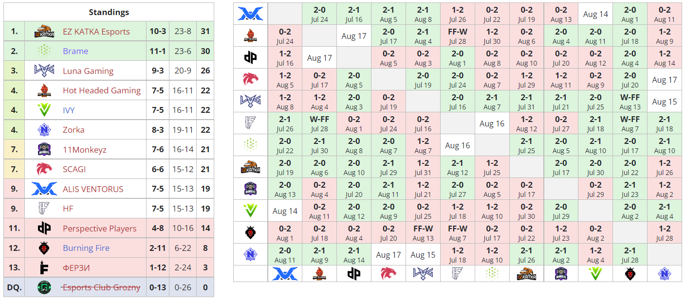Click the ALIS VENTORUS team name link
The height and width of the screenshot is (300, 686).
tap(93, 189)
